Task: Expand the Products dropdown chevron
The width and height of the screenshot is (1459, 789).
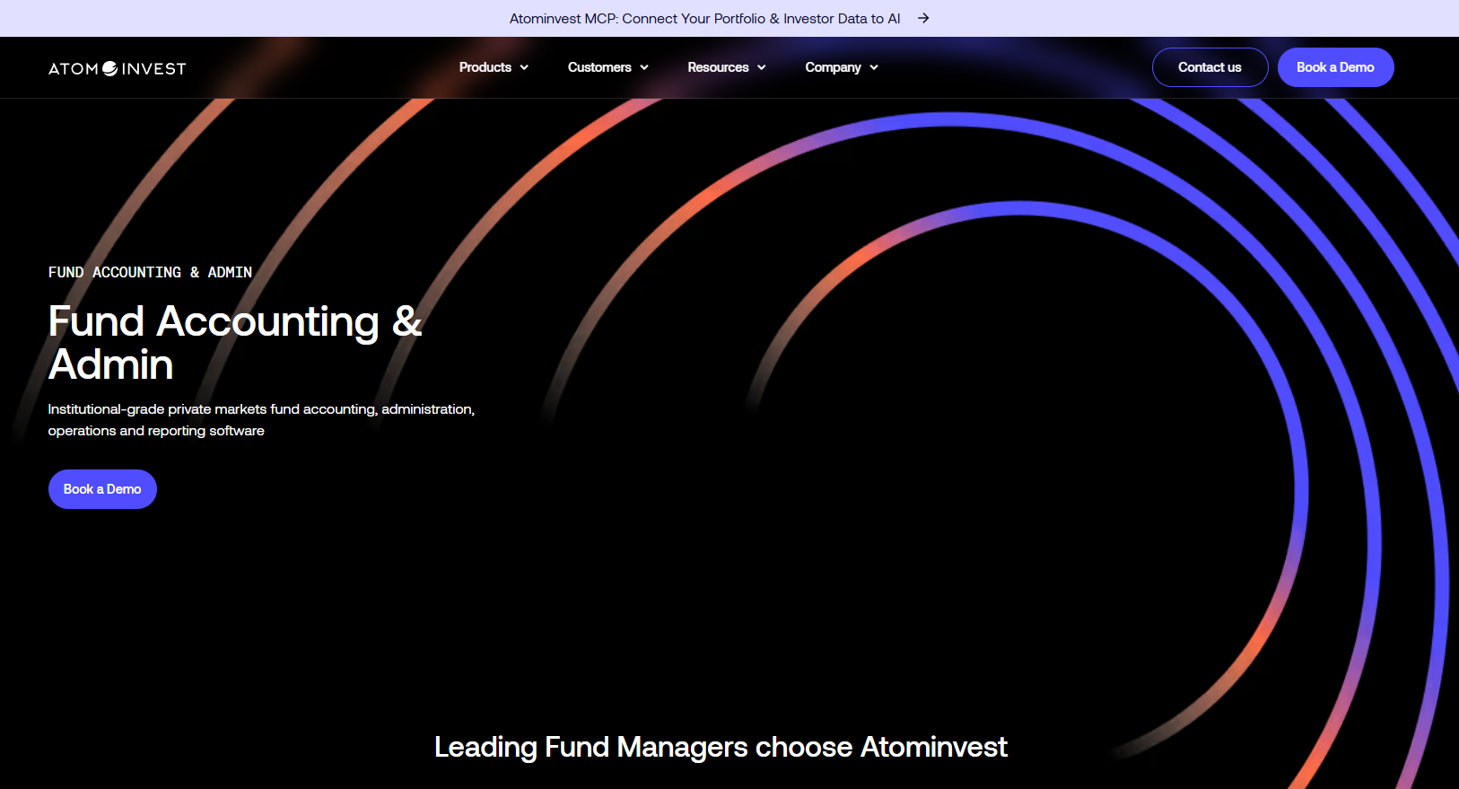Action: tap(524, 67)
